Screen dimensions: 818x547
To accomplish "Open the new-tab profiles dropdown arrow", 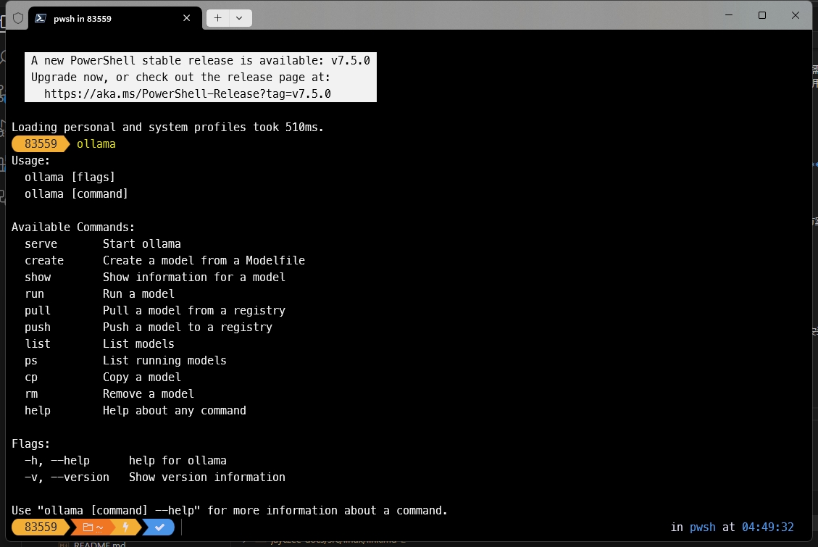I will 239,18.
